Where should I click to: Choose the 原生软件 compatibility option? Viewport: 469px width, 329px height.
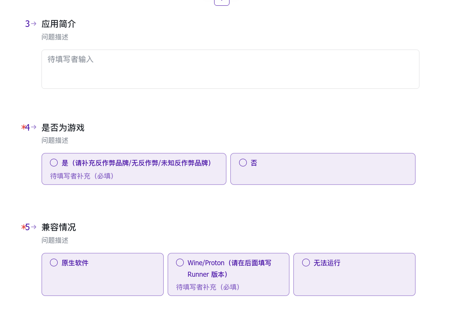coord(54,263)
